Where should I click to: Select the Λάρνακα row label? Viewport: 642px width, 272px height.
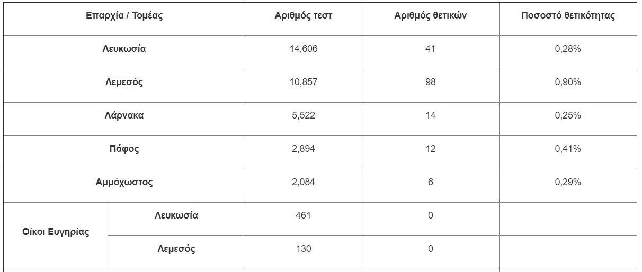point(124,116)
